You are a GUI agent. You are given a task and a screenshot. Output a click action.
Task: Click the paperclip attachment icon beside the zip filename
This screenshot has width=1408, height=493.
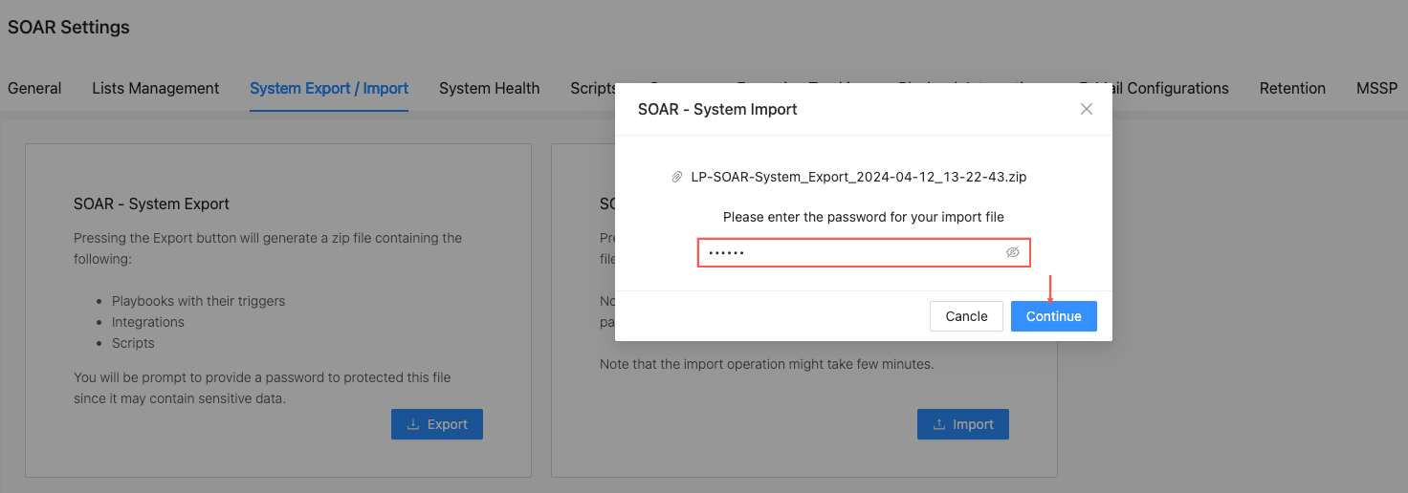tap(677, 177)
